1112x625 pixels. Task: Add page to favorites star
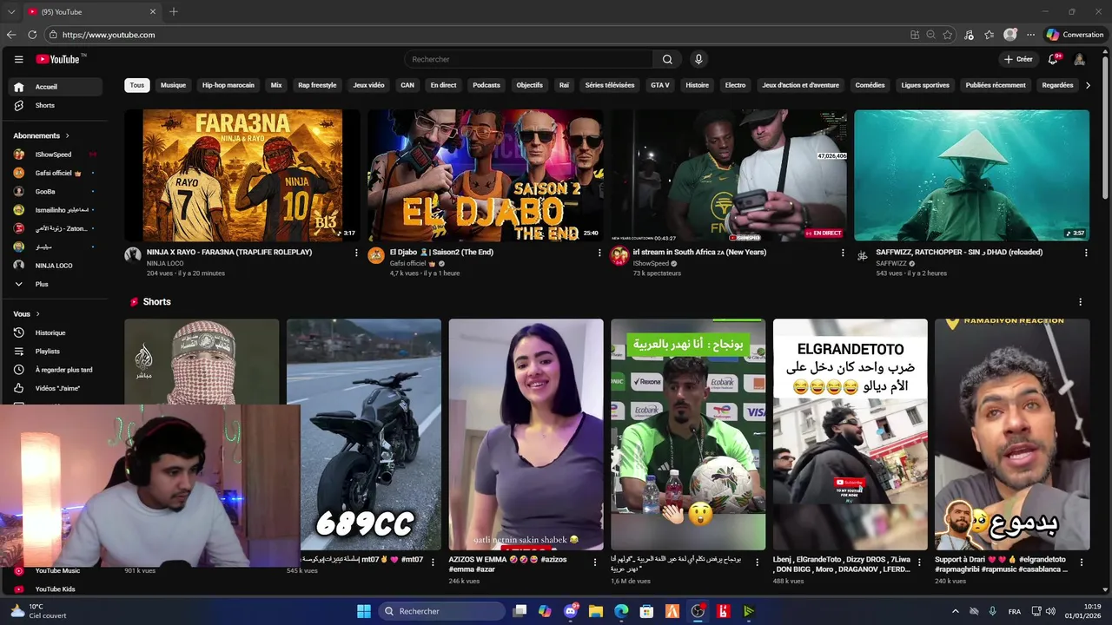947,35
